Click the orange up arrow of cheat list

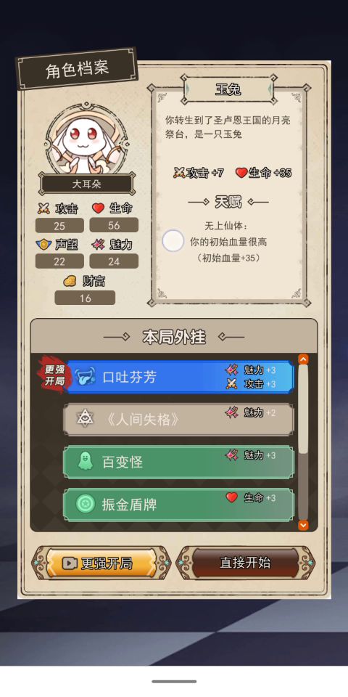(x=303, y=359)
